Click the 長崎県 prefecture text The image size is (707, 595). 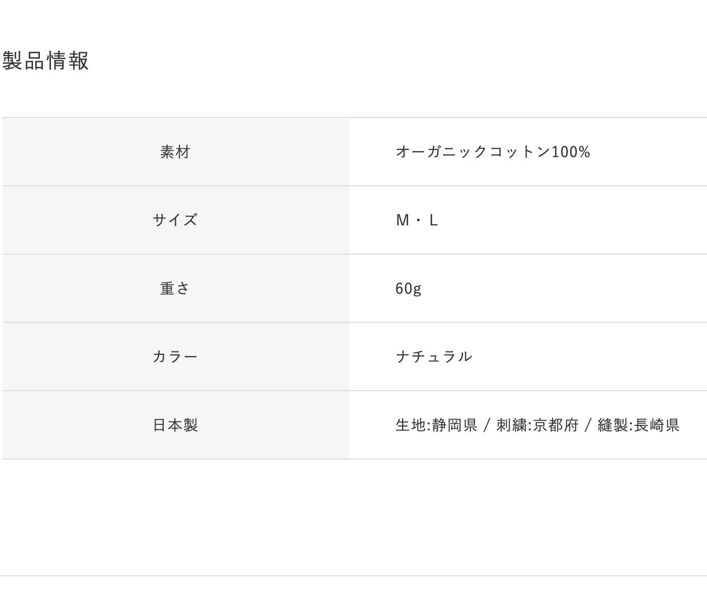pyautogui.click(x=657, y=425)
